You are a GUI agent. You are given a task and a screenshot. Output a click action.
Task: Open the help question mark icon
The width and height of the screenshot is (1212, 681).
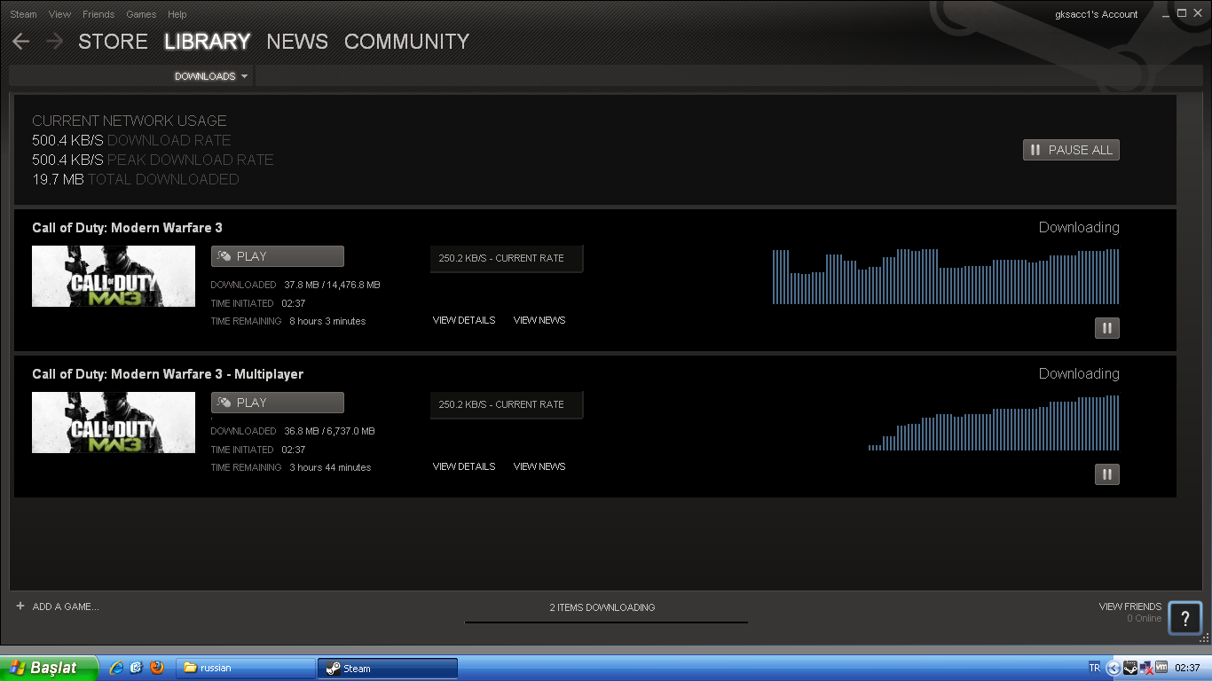click(1185, 618)
